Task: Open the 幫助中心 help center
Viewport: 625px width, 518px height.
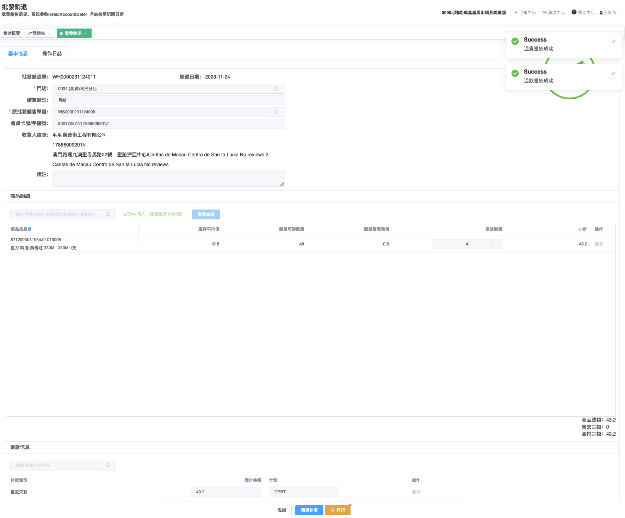Action: coord(583,13)
